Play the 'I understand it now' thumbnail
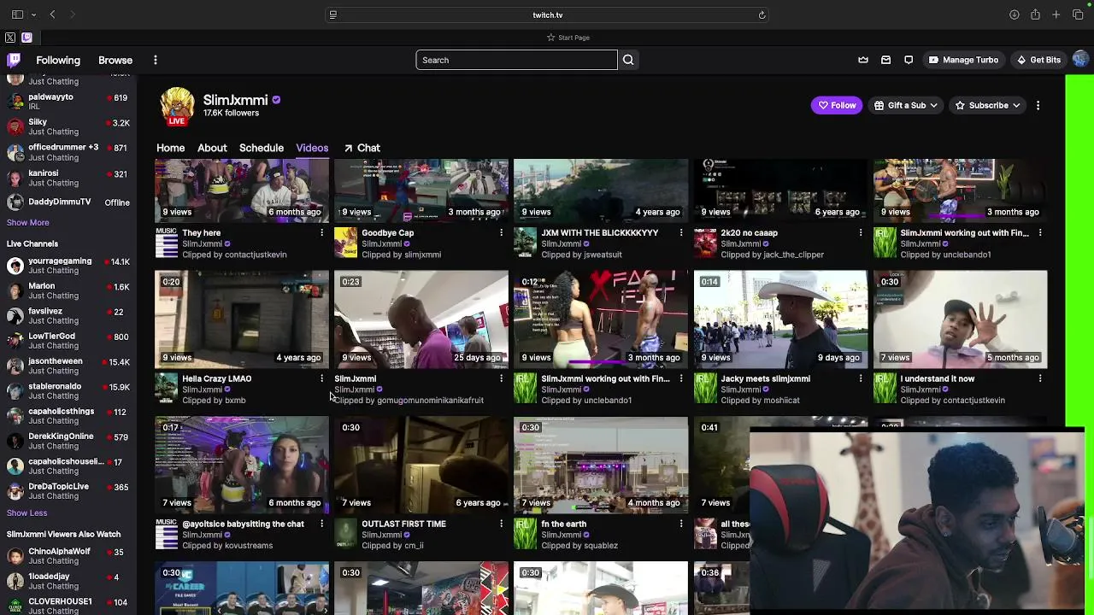This screenshot has height=615, width=1094. [x=960, y=319]
